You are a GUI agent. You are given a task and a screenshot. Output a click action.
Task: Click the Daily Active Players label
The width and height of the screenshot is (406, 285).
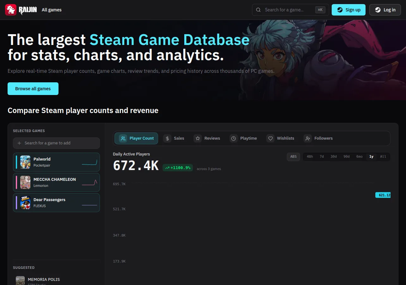click(x=131, y=154)
